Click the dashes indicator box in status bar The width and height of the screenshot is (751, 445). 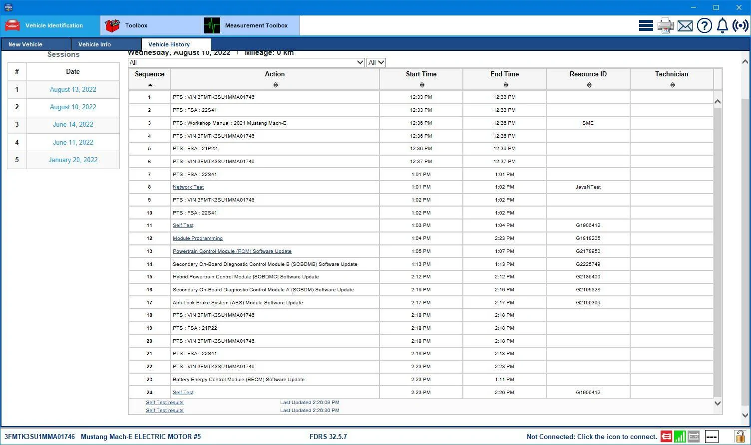pos(712,437)
